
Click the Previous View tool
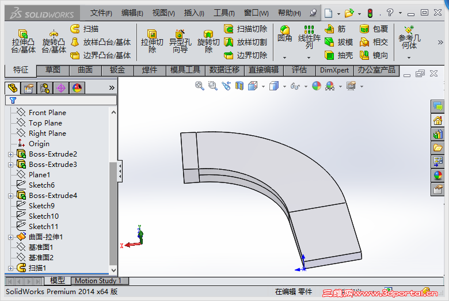pos(226,86)
